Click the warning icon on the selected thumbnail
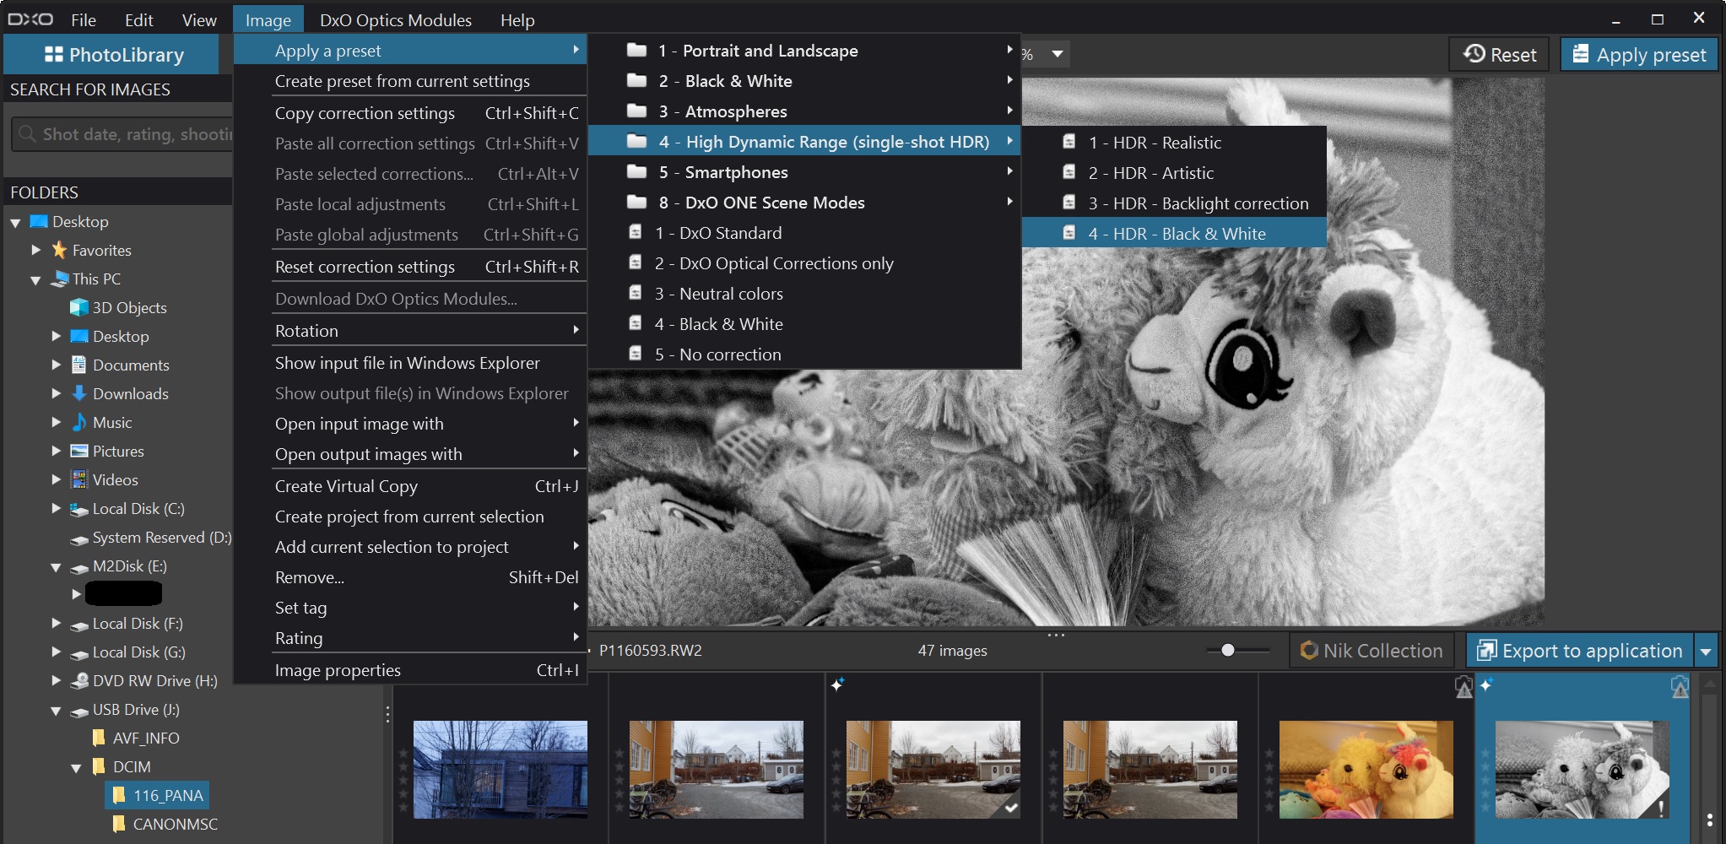The image size is (1726, 844). 1679,688
